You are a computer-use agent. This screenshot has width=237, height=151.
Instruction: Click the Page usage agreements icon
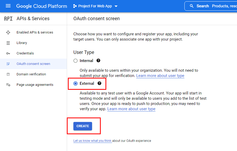click(8, 85)
